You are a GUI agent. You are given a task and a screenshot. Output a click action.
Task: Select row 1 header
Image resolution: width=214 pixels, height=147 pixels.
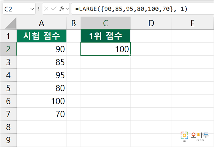click(x=8, y=36)
